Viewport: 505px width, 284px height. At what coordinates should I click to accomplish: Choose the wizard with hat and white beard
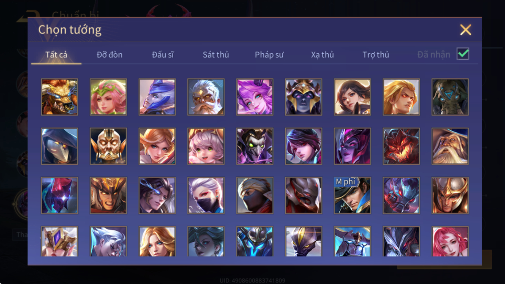[x=450, y=146]
